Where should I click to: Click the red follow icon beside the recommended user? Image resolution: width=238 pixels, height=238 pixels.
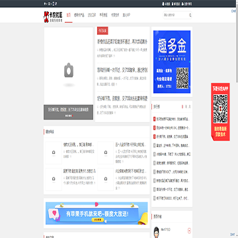[x=189, y=231]
